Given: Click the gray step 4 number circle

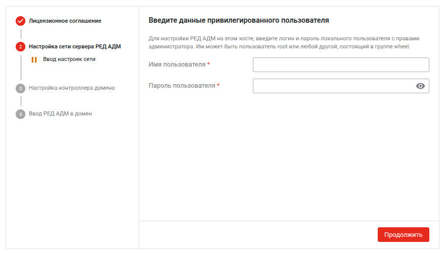Looking at the screenshot, I should tap(20, 114).
